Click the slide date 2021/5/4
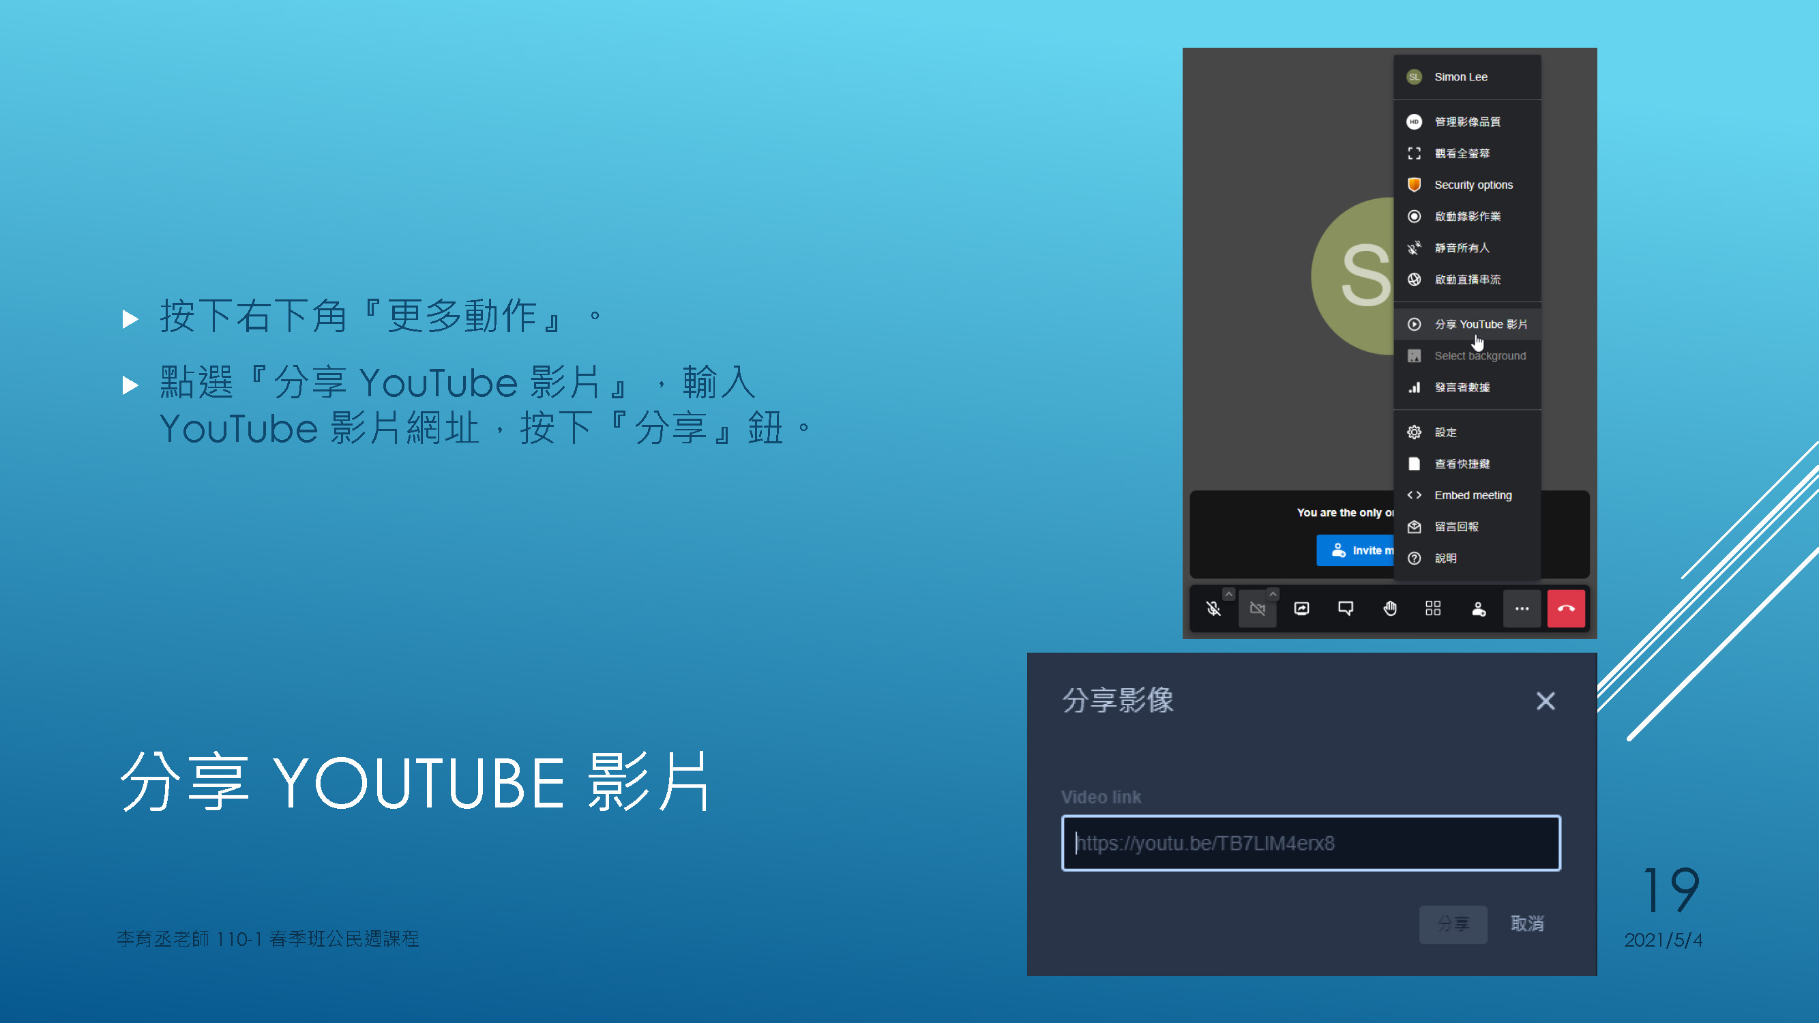Image resolution: width=1819 pixels, height=1023 pixels. point(1663,940)
